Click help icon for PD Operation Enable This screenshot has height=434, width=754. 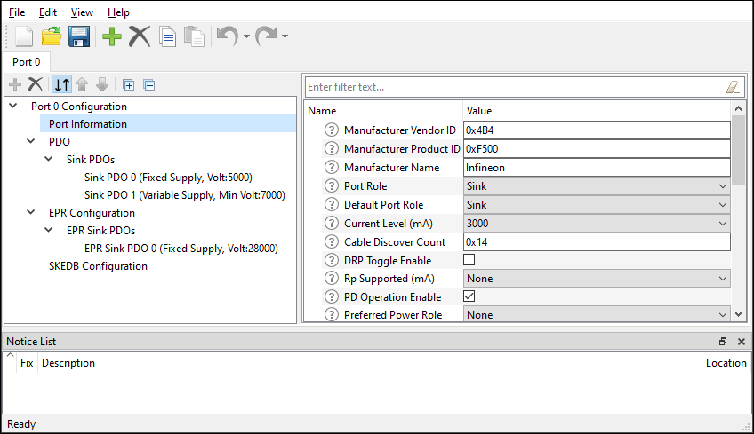pyautogui.click(x=332, y=296)
